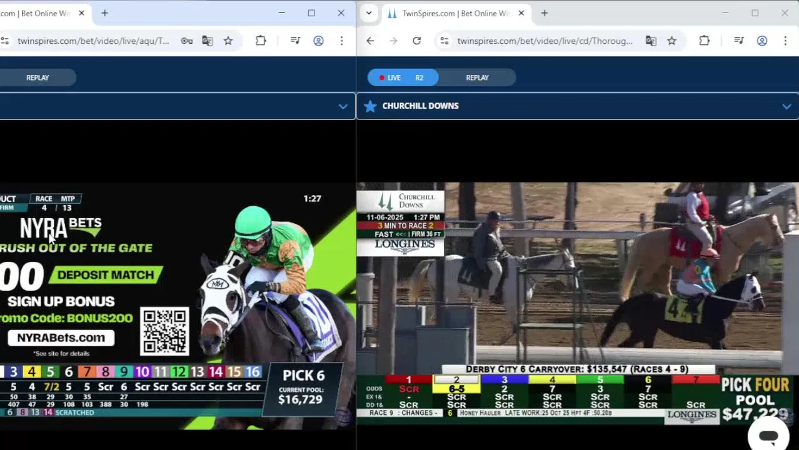This screenshot has width=799, height=450.
Task: Open Chrome three-dot menu in right window
Action: click(785, 41)
